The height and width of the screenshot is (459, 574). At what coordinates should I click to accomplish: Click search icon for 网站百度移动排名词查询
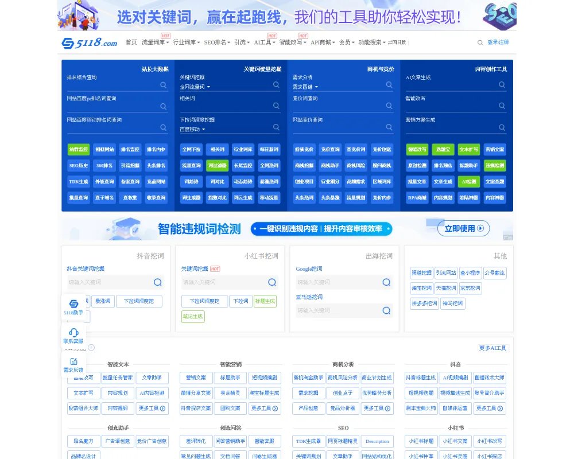coord(163,127)
